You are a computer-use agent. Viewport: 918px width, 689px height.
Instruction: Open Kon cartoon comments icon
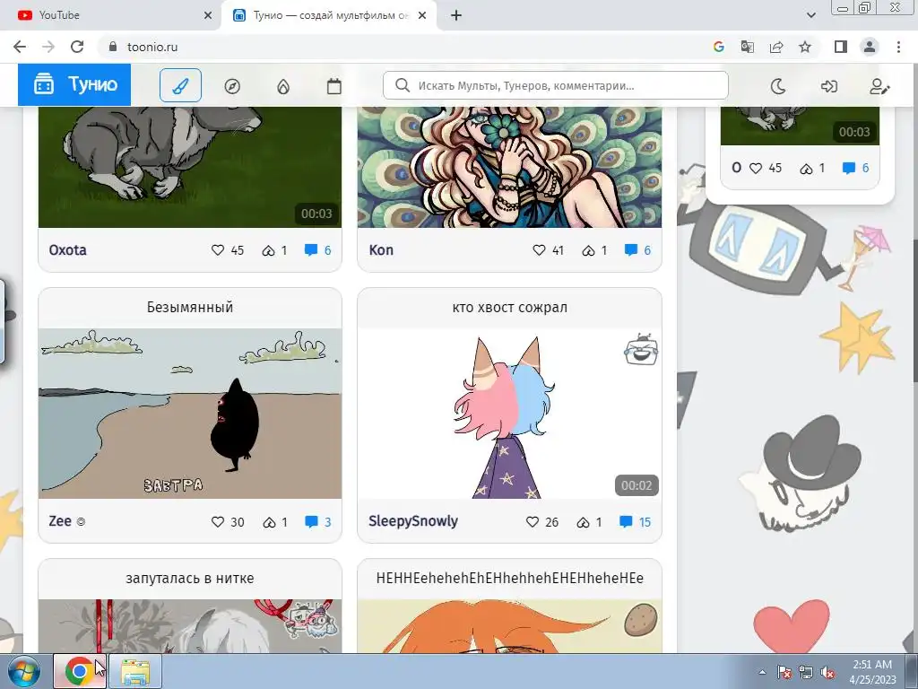click(630, 250)
